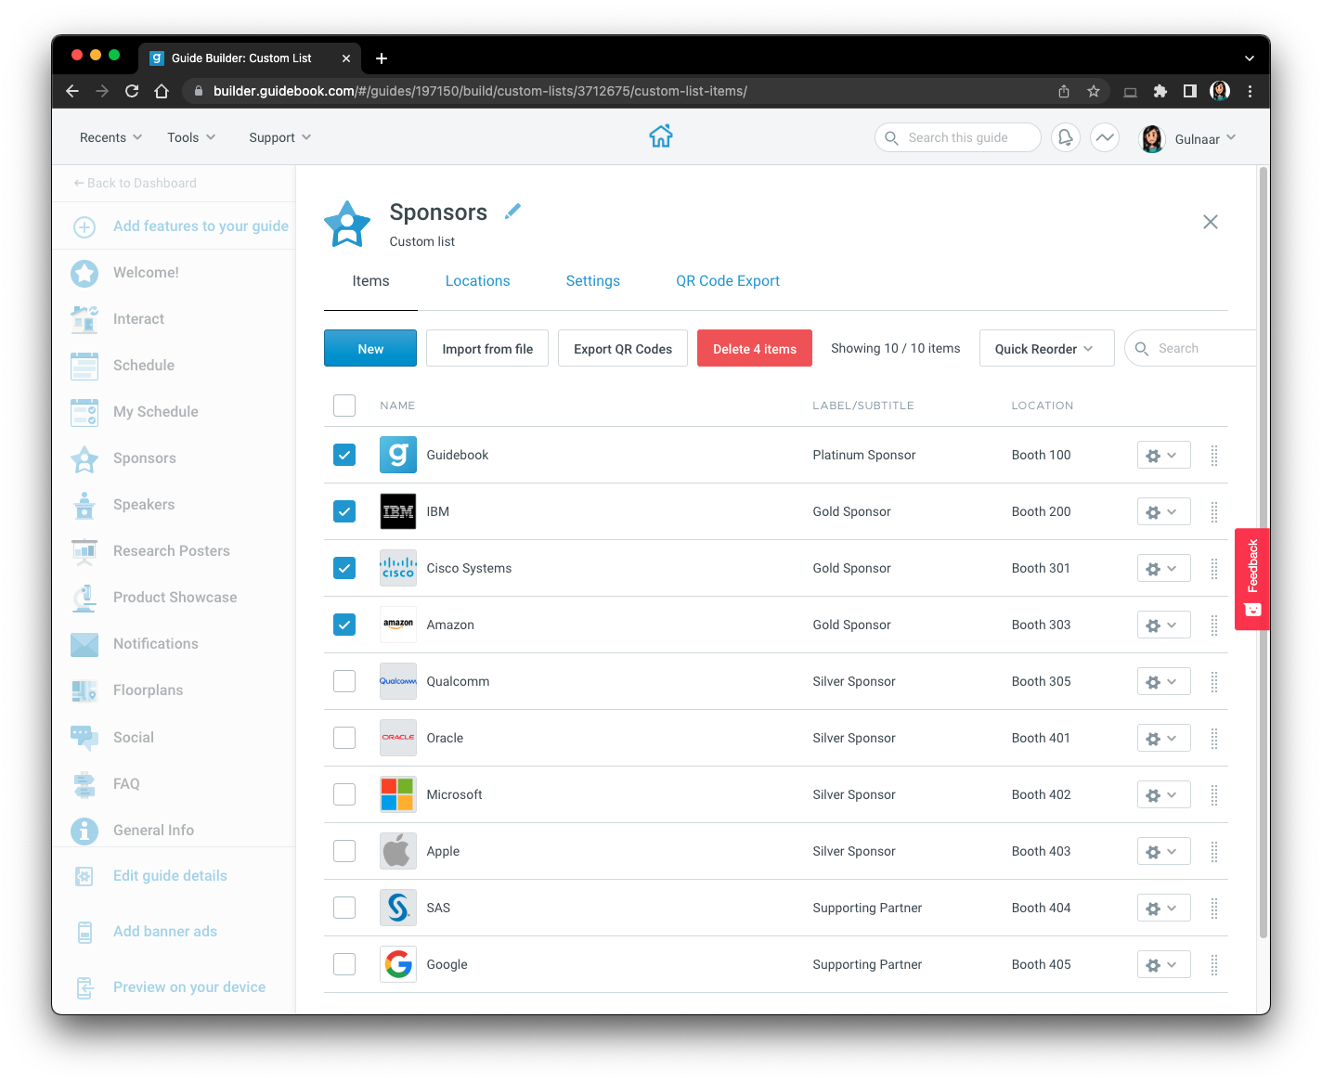
Task: Switch to the Items tab
Action: [370, 281]
